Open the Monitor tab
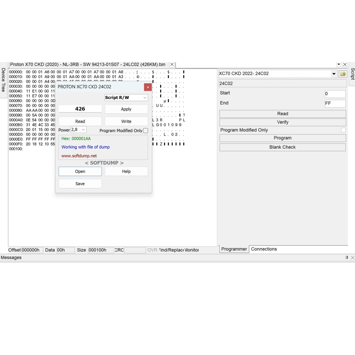The image size is (355, 355). click(192, 250)
